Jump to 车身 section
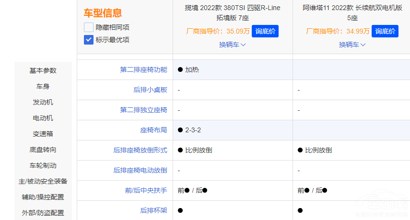Image resolution: width=410 pixels, height=220 pixels. pos(43,86)
